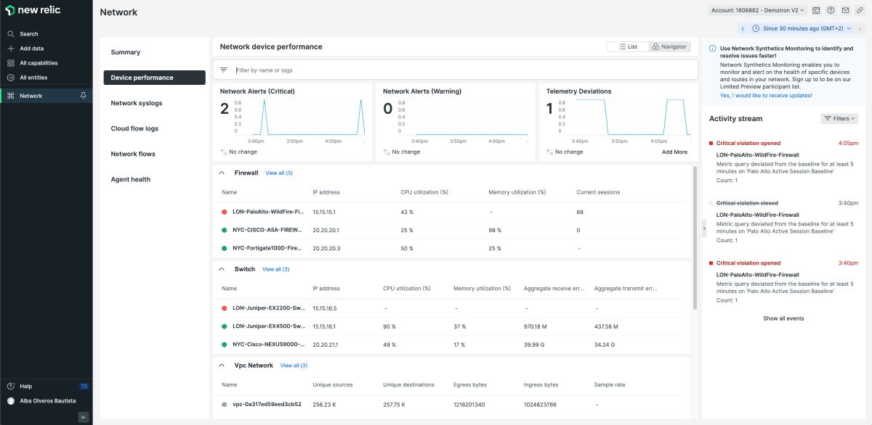Click Show all events
The height and width of the screenshot is (425, 872).
(785, 318)
